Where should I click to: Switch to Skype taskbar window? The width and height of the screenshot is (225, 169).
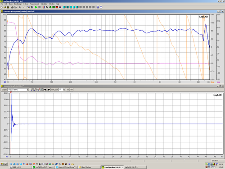click(67, 167)
